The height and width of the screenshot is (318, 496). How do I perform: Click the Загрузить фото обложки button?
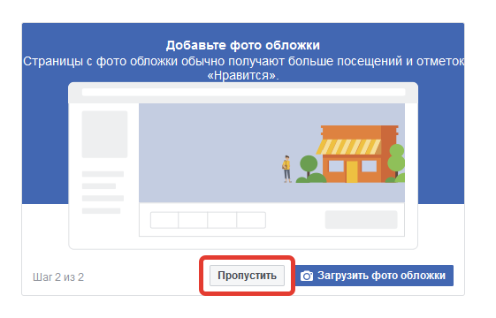(374, 276)
